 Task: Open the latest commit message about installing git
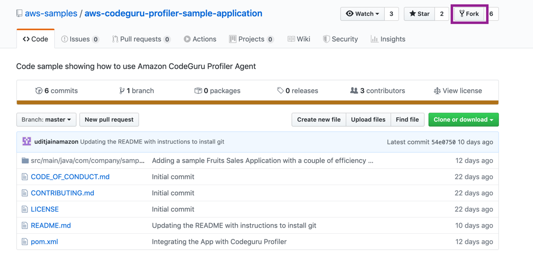pos(152,142)
